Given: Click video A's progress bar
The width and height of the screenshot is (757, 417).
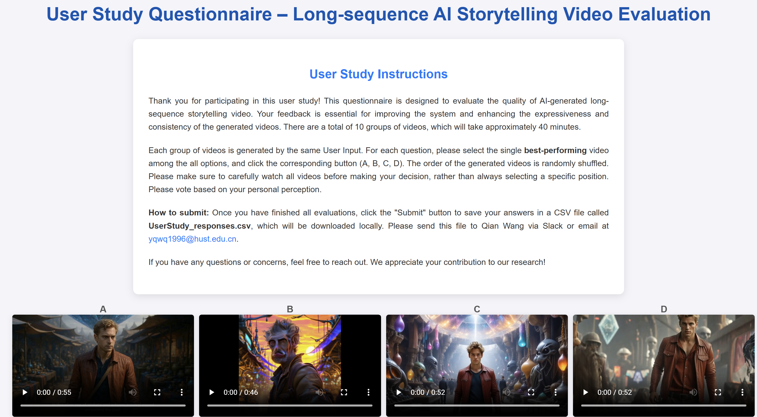Looking at the screenshot, I should coord(103,406).
